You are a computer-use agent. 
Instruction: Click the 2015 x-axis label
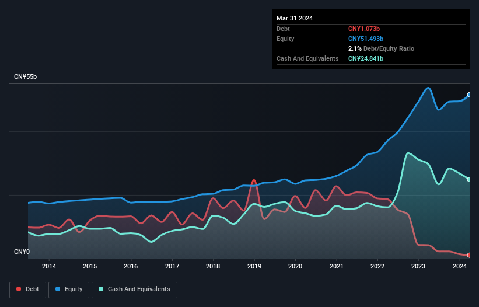click(90, 266)
